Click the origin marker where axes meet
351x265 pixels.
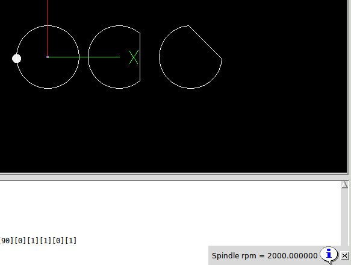click(x=48, y=57)
